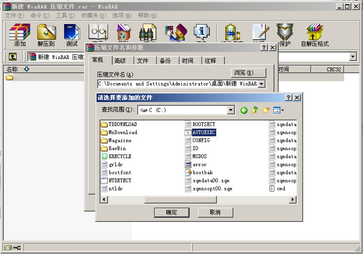Click the 自解压格式 (SFX) toolbar icon
363x254 pixels.
tap(314, 35)
